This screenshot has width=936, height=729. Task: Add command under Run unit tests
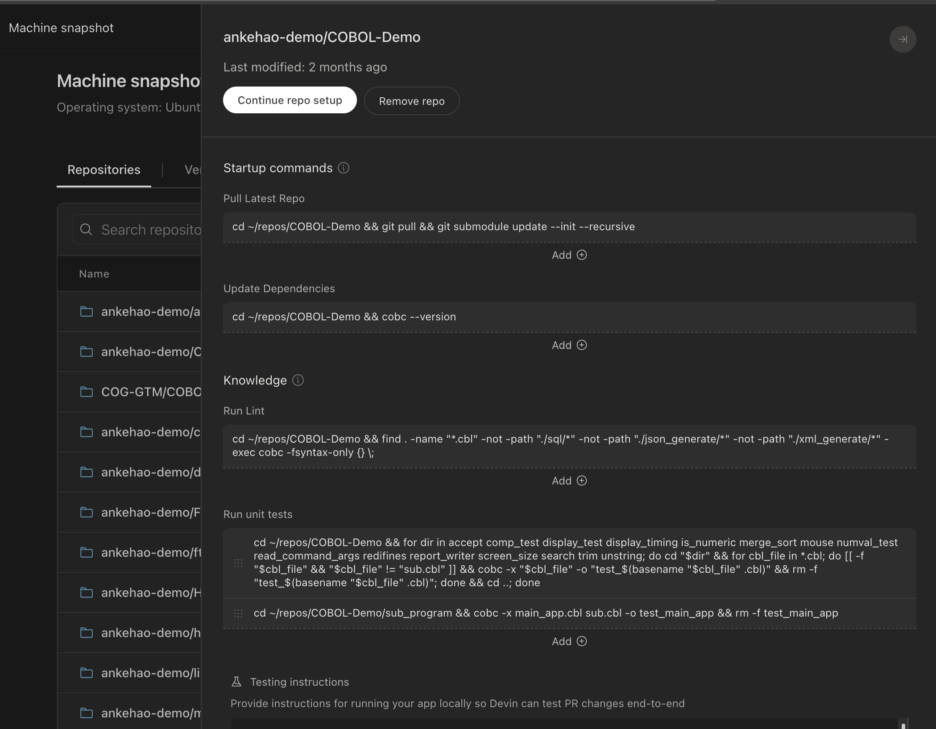(x=569, y=641)
